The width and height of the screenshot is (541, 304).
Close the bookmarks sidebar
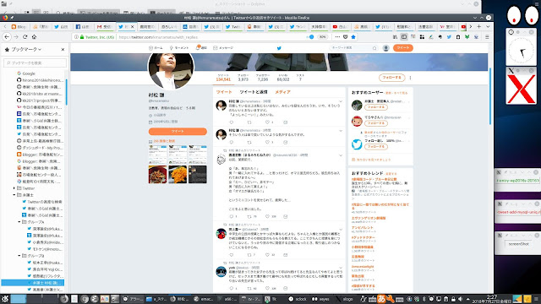(63, 50)
